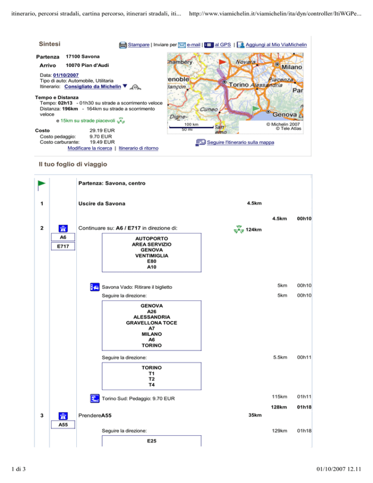Click 'Il tuo foglio di viaggio' heading
373x483 pixels.
click(x=73, y=164)
